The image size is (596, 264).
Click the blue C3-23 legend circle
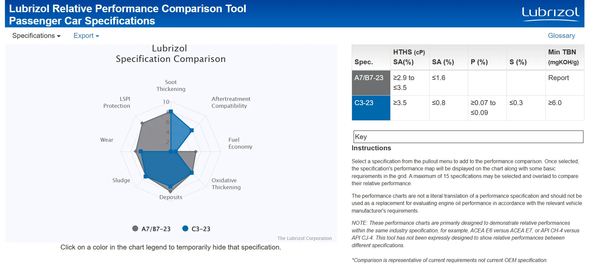[185, 228]
